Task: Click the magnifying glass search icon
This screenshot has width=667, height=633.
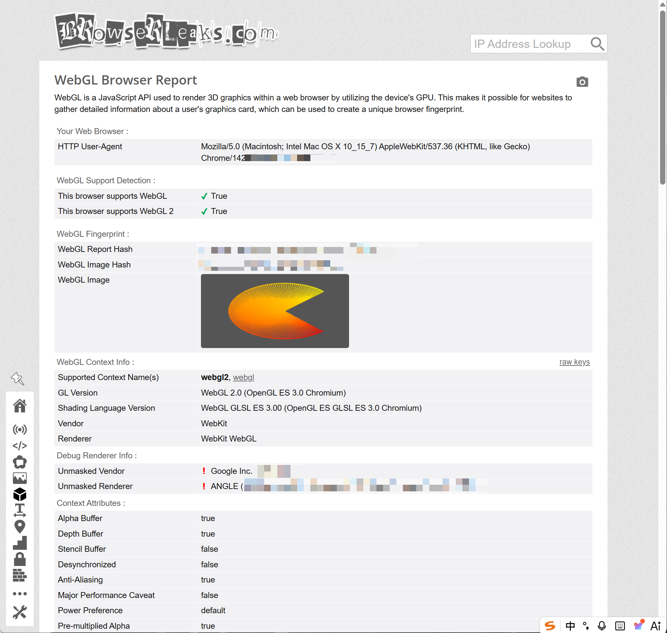Action: (597, 44)
